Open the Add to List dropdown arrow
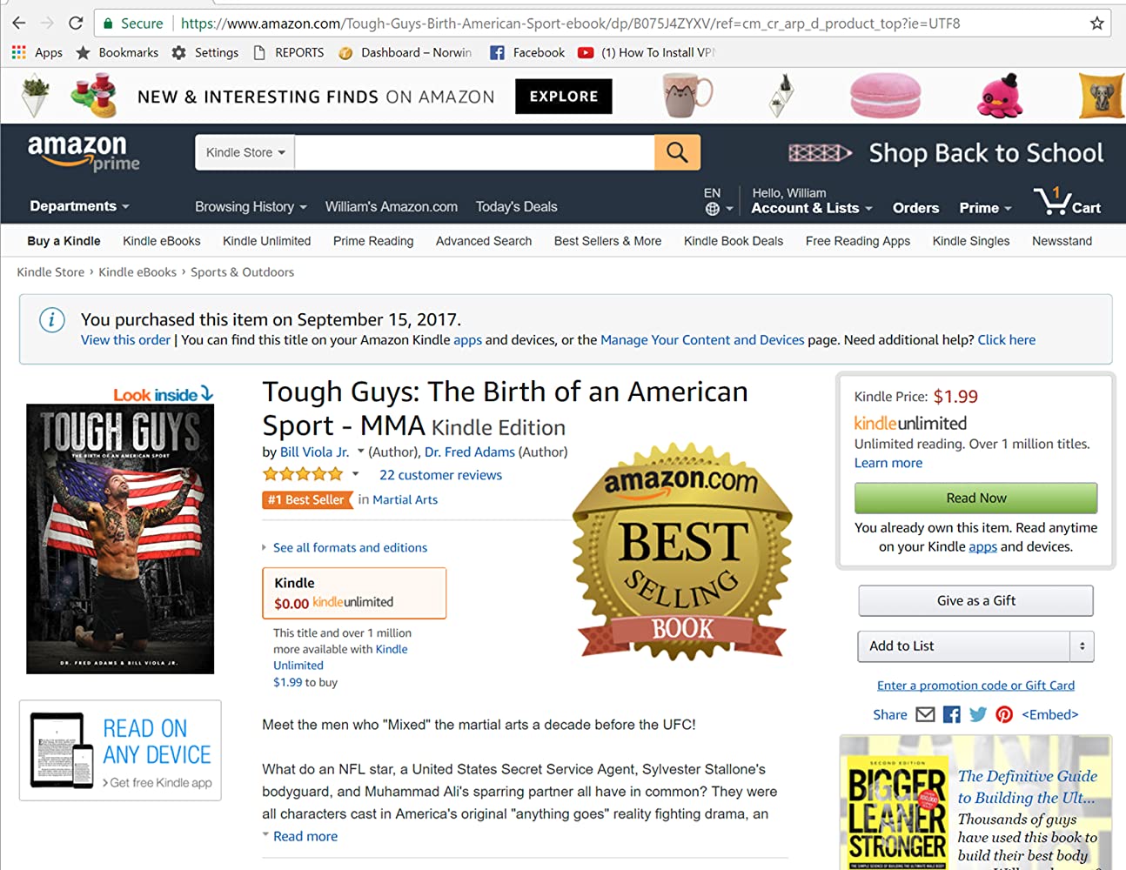This screenshot has width=1126, height=870. click(1082, 646)
